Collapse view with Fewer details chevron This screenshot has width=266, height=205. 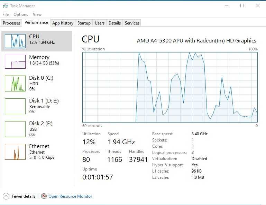pos(6,196)
